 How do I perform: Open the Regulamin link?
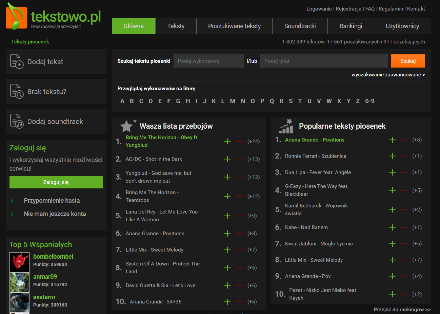(391, 9)
